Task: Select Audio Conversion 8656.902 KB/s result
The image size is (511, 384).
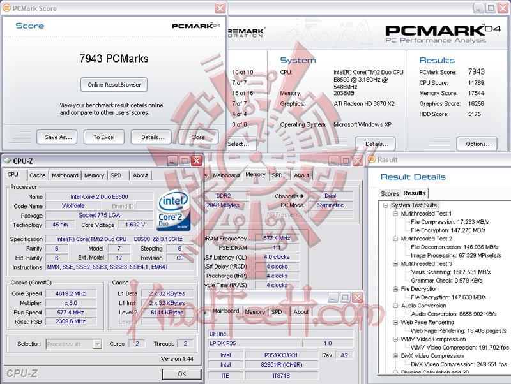Action: pos(454,314)
